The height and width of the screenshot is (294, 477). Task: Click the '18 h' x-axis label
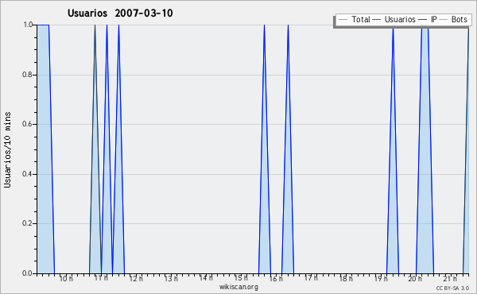[x=346, y=278]
